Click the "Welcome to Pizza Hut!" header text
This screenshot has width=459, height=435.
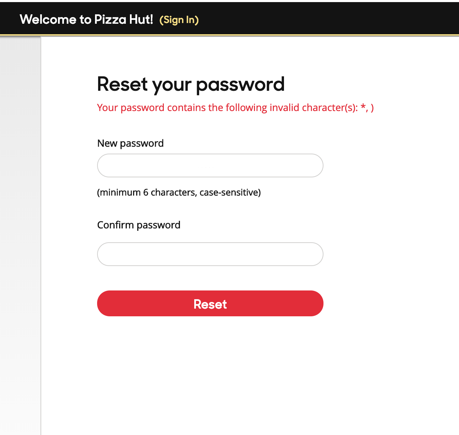86,20
